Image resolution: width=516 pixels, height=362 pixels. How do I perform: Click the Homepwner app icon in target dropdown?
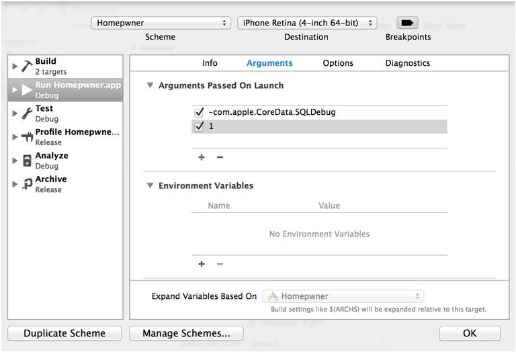pos(273,296)
